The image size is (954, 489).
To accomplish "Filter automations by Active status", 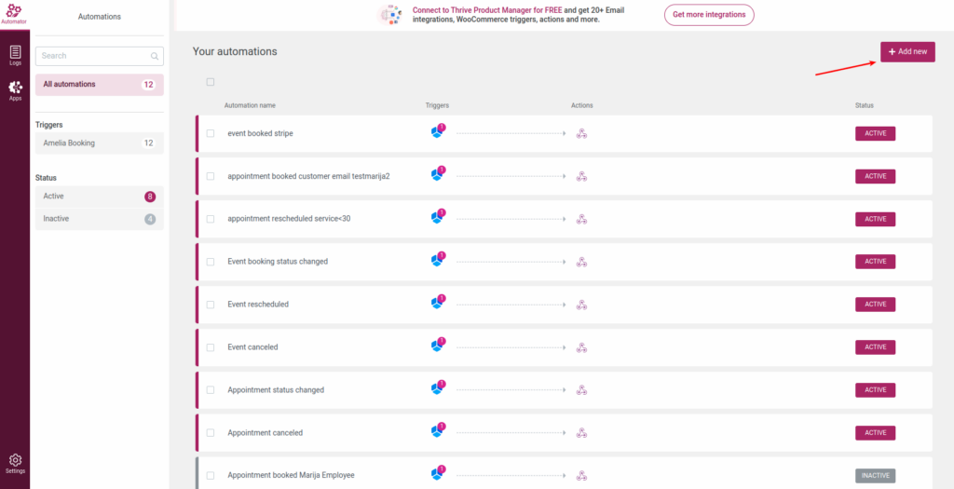I will point(100,197).
